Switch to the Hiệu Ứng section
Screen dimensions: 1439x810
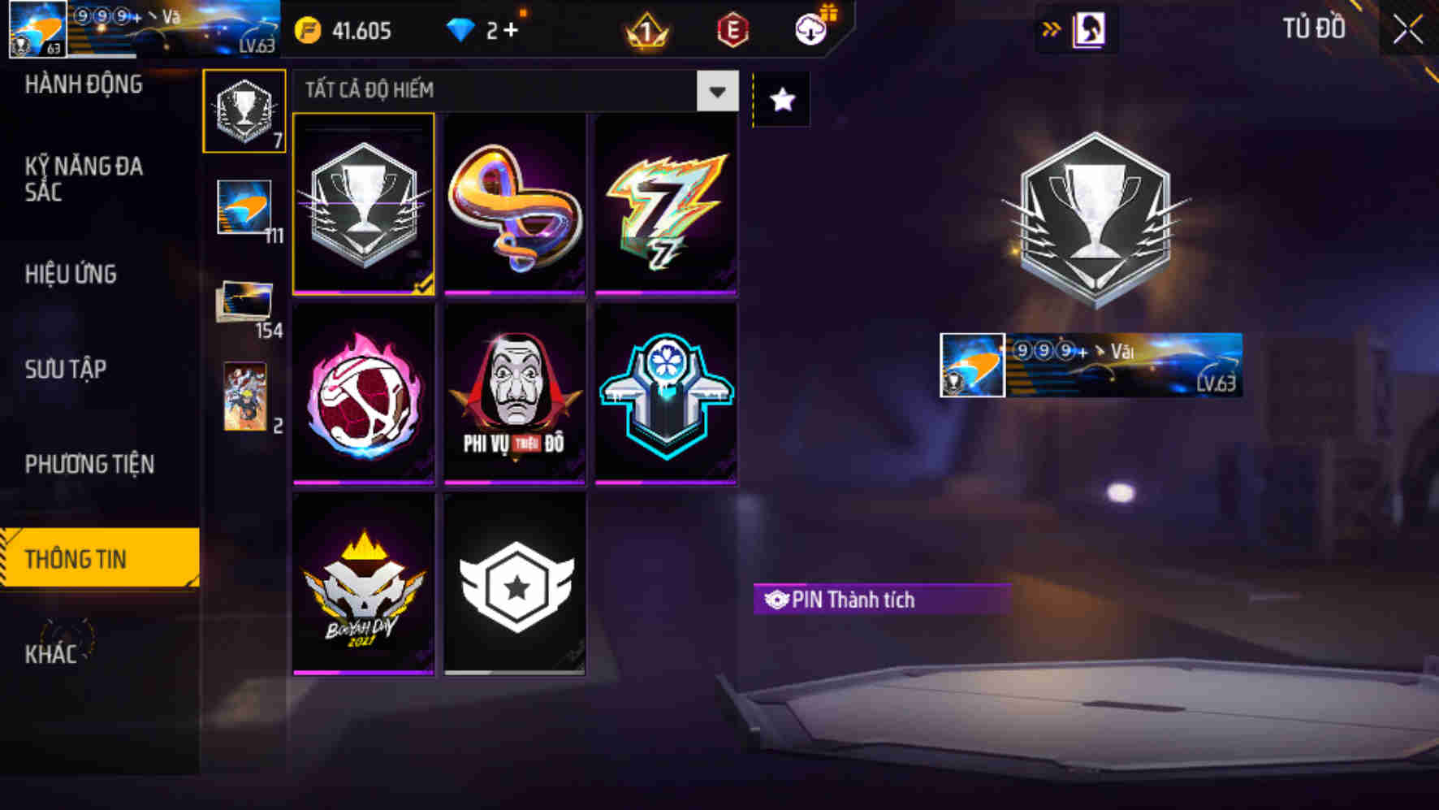coord(71,275)
